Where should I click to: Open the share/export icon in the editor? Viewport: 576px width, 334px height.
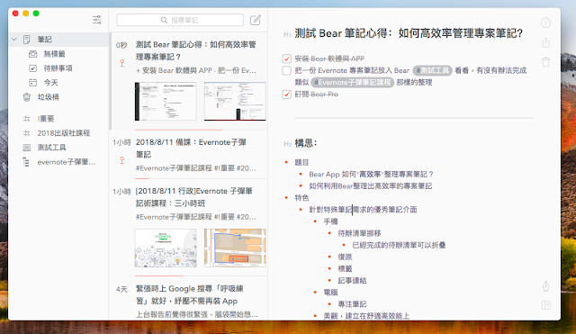pos(546,42)
